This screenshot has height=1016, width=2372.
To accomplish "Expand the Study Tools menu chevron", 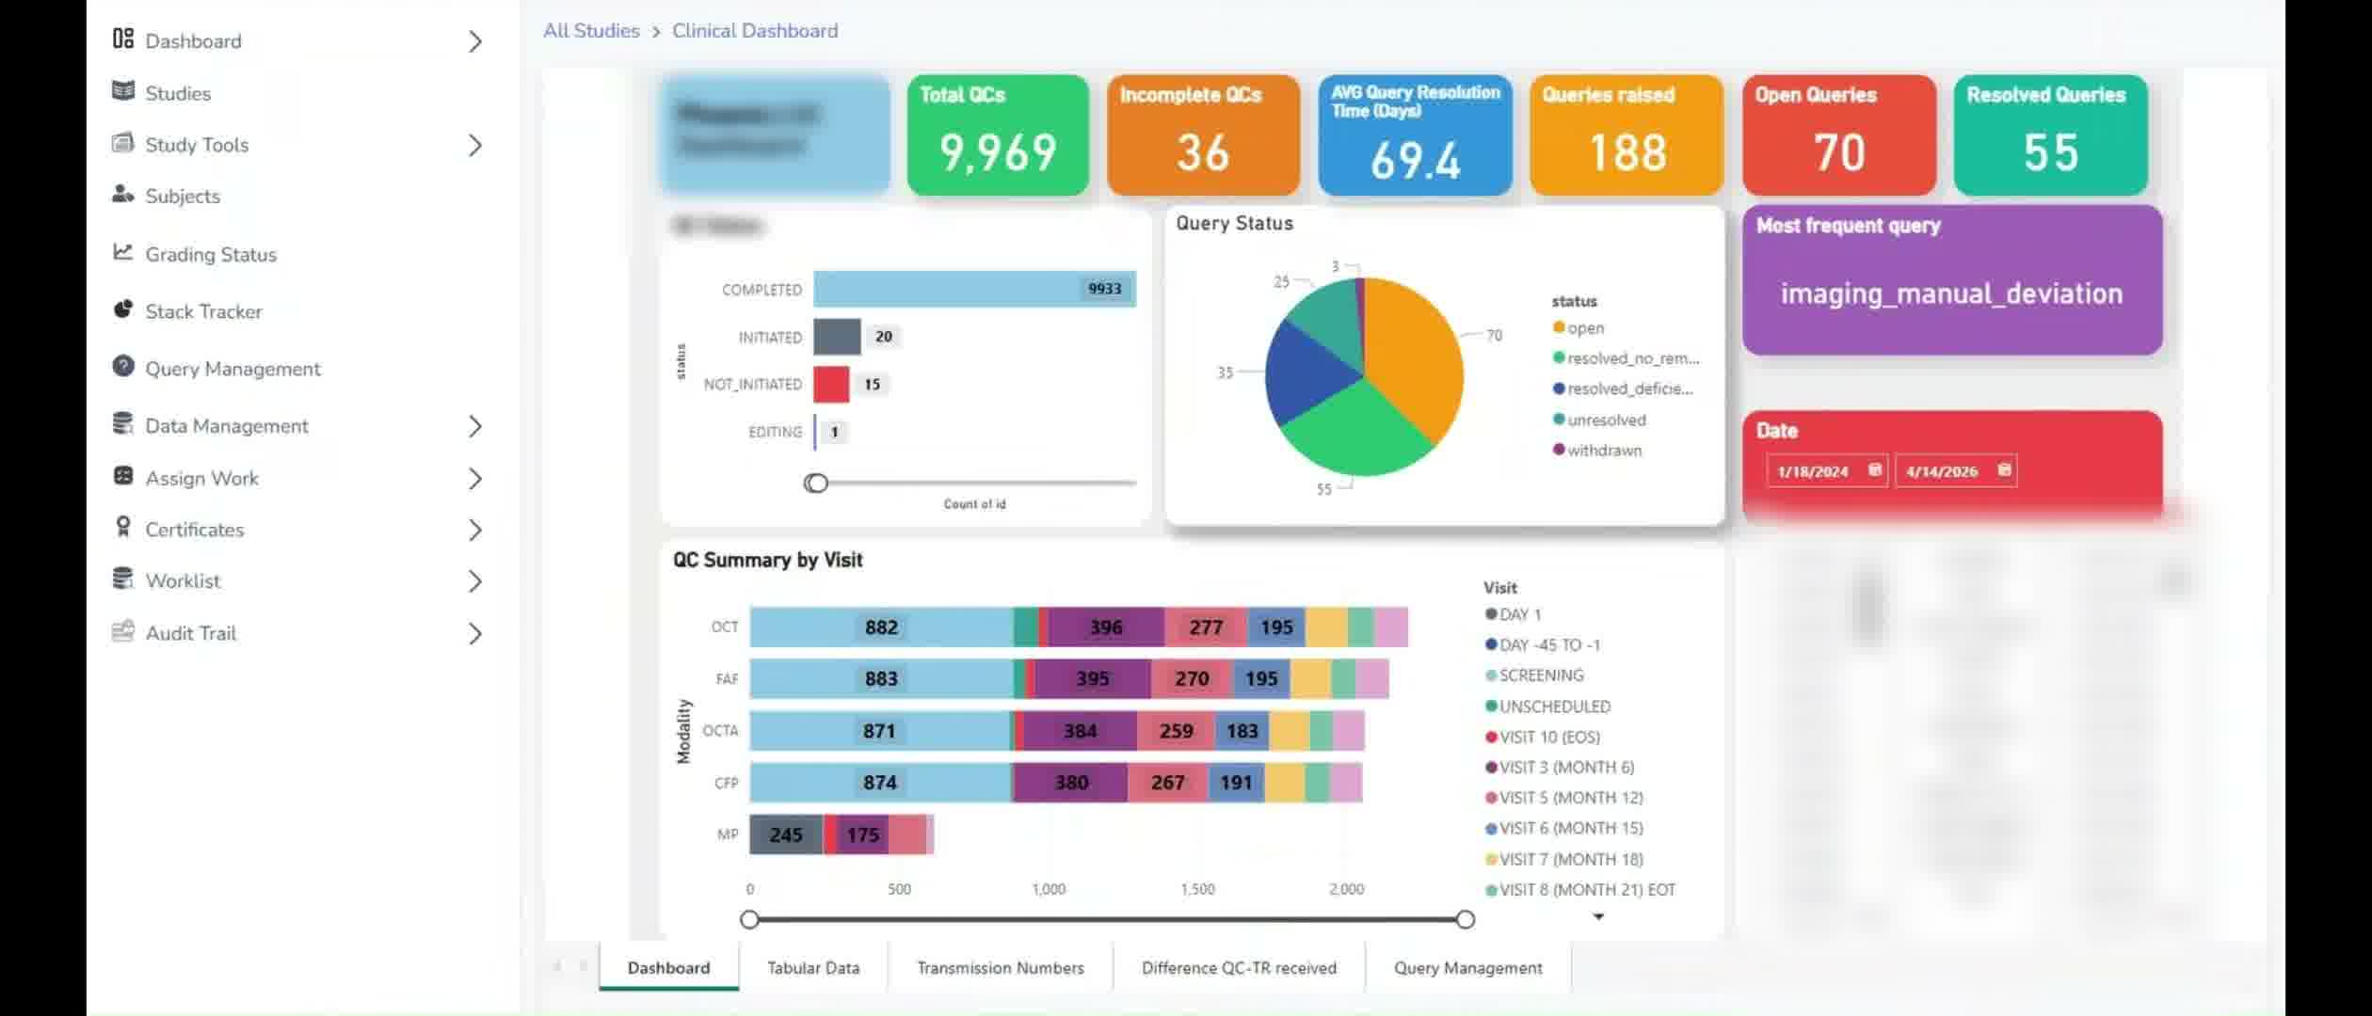I will click(x=475, y=145).
